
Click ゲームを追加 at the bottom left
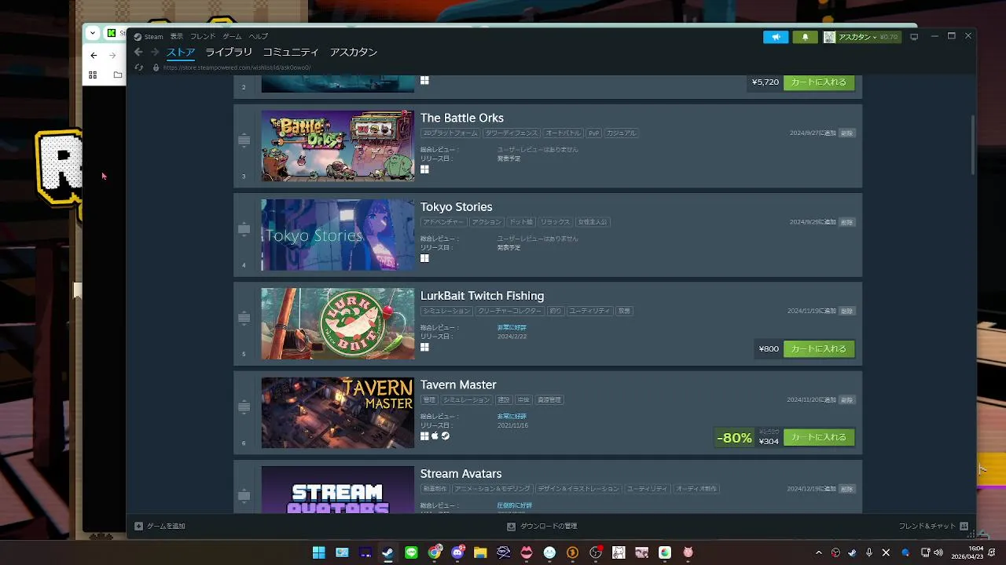(x=160, y=526)
